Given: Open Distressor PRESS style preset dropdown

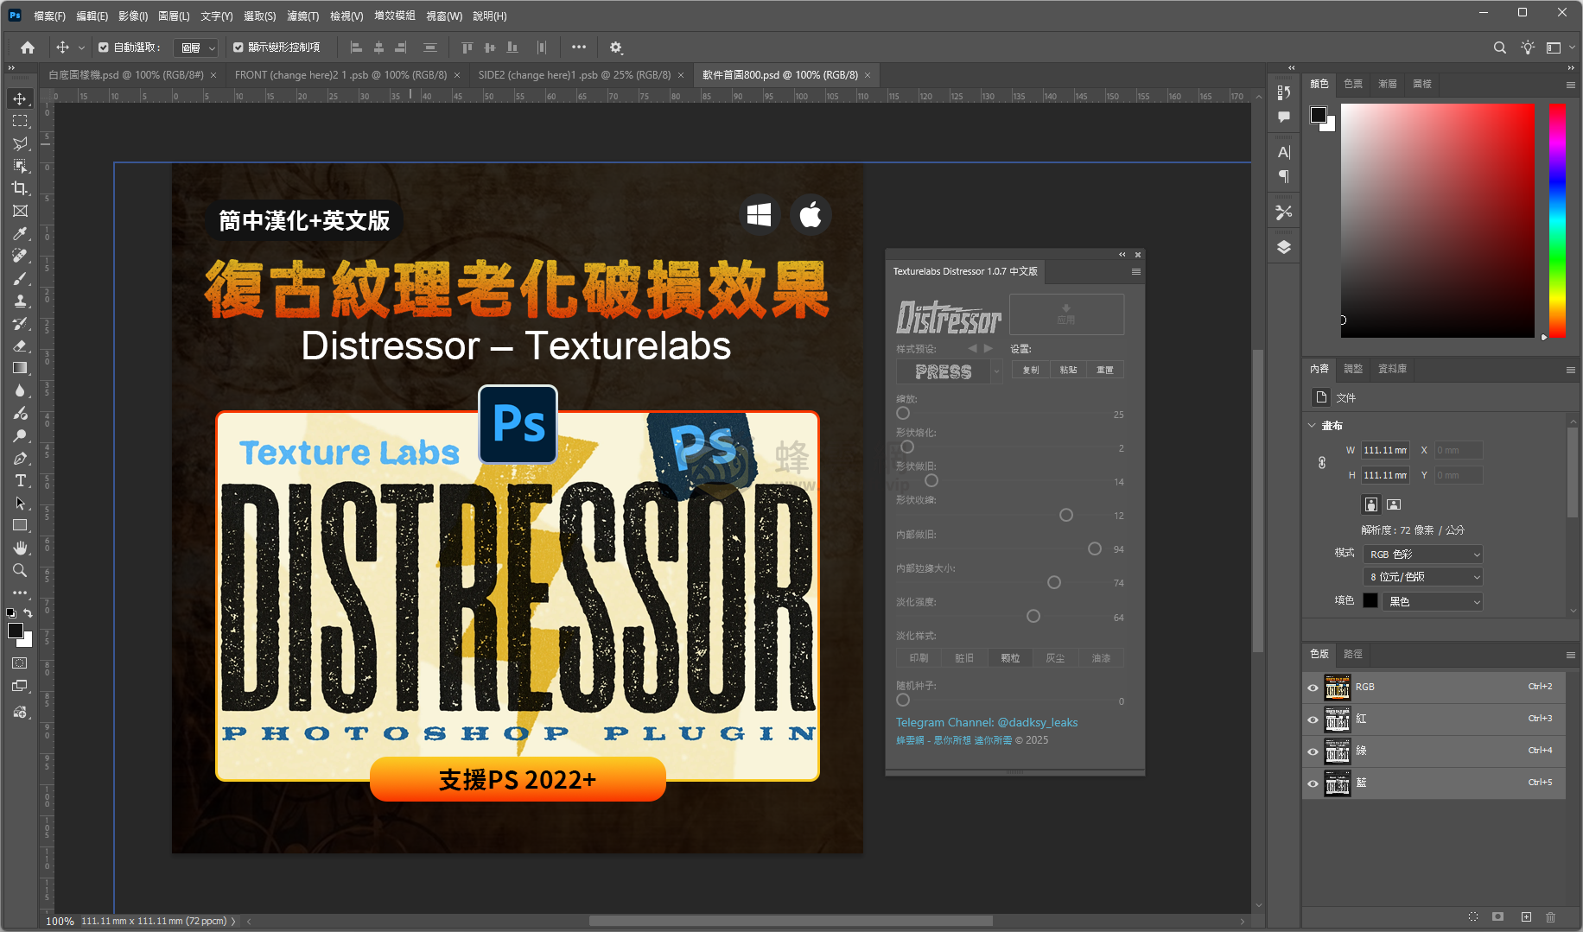Looking at the screenshot, I should [x=996, y=371].
